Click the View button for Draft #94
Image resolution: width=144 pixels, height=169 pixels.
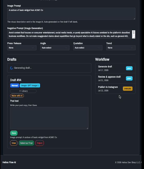[14, 143]
